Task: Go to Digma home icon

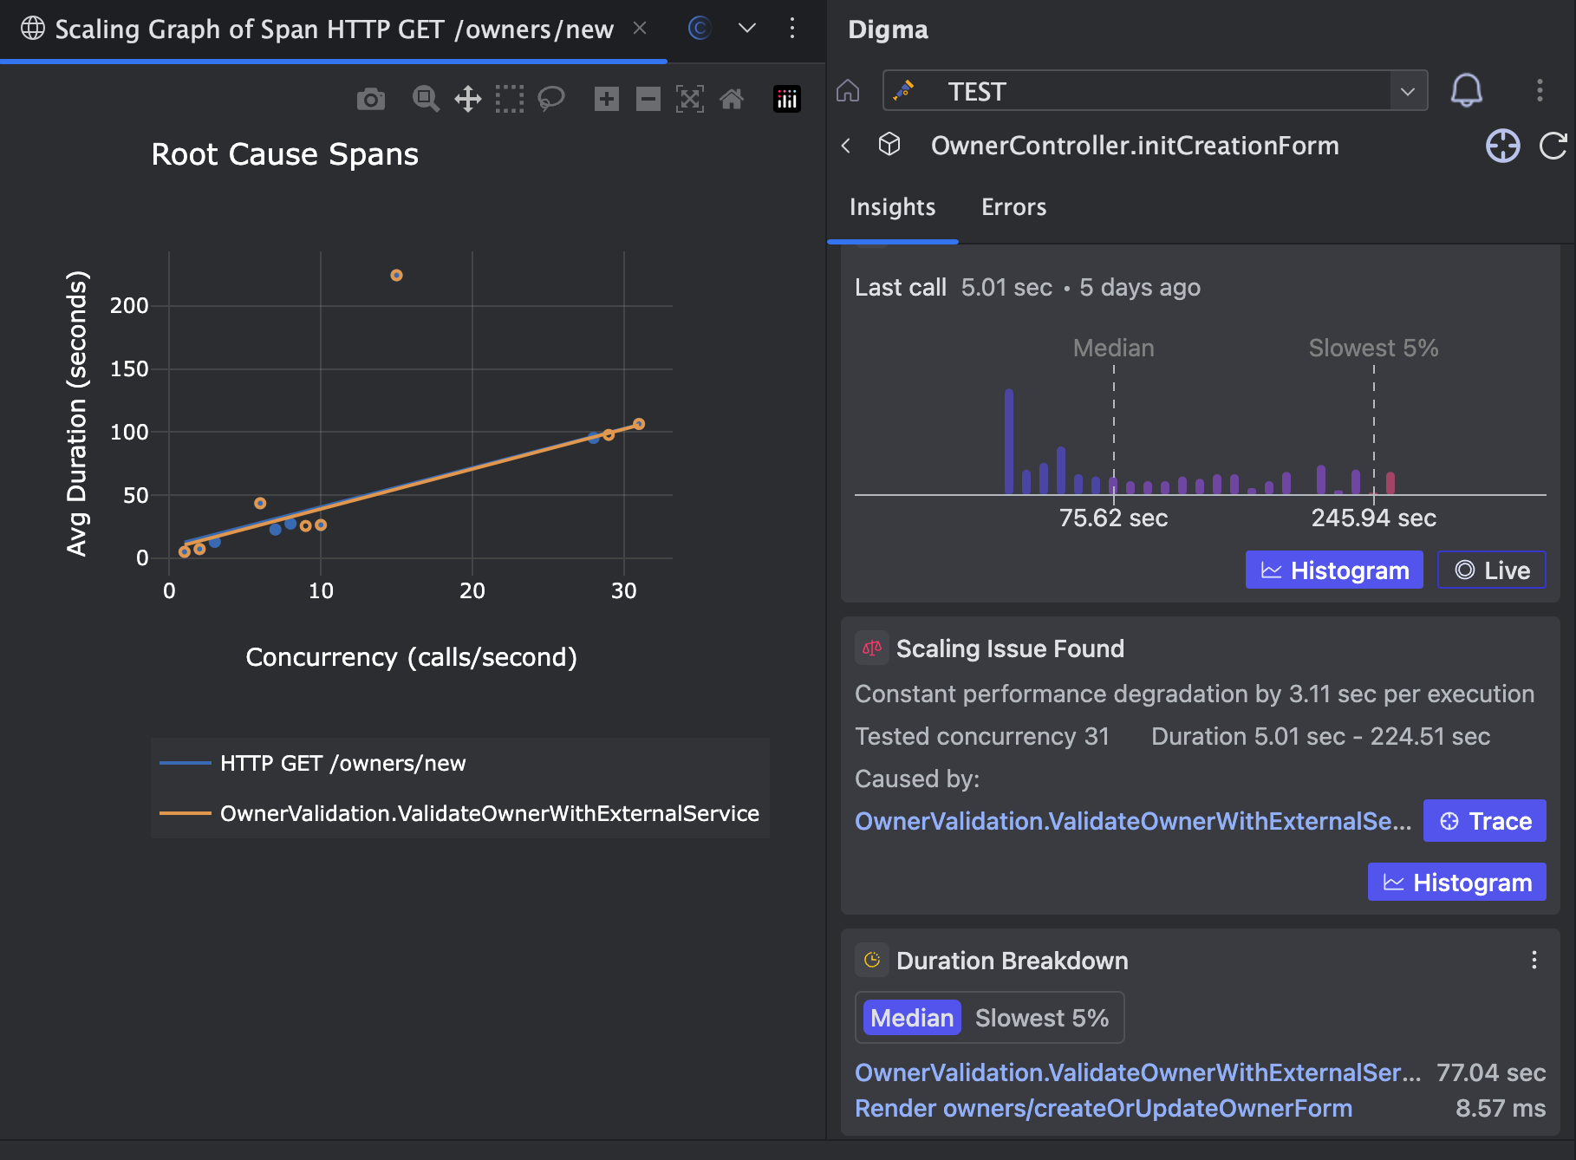Action: [x=848, y=90]
